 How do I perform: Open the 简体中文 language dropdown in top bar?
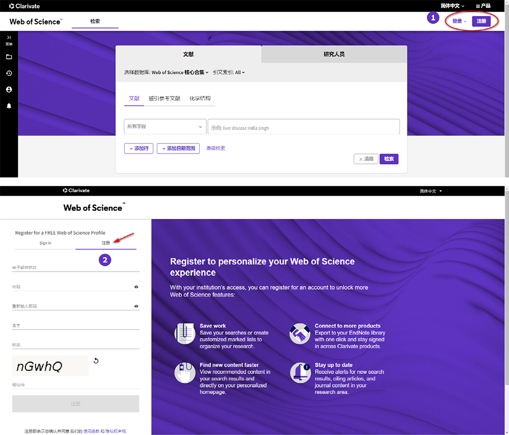coord(452,6)
